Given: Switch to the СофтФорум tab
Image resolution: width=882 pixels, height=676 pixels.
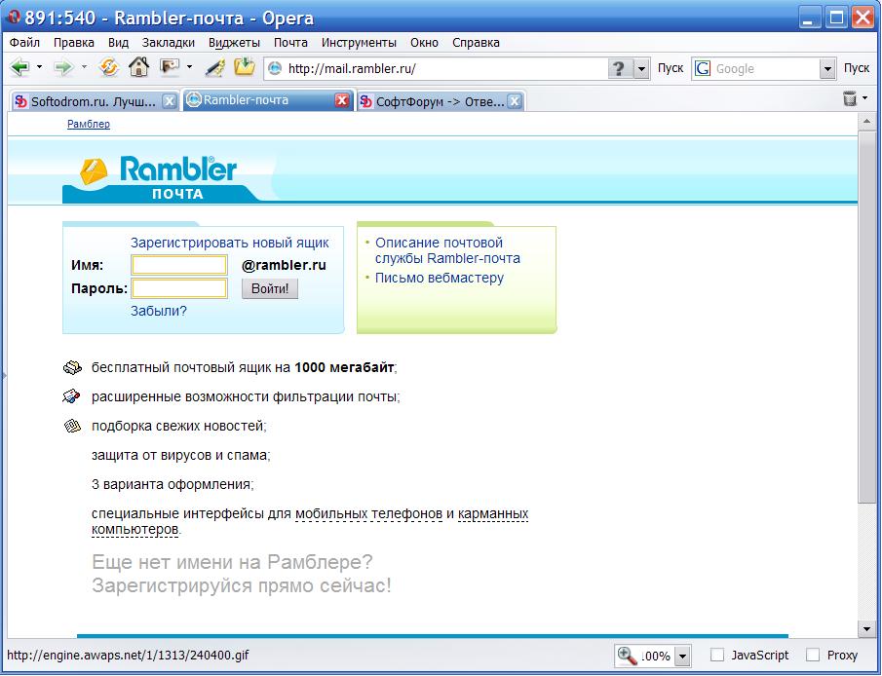Looking at the screenshot, I should coord(440,101).
